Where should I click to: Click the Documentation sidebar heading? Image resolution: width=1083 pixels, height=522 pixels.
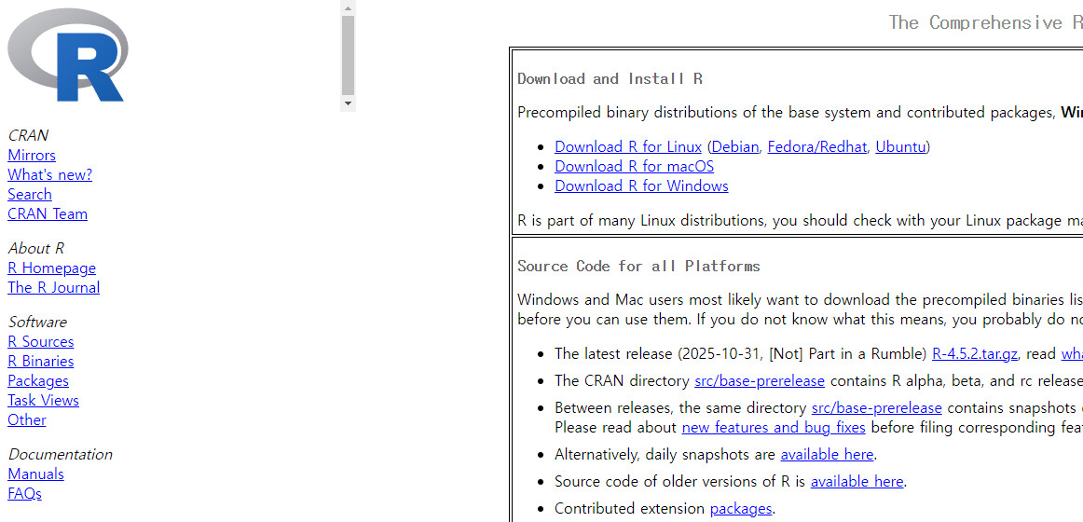(60, 454)
